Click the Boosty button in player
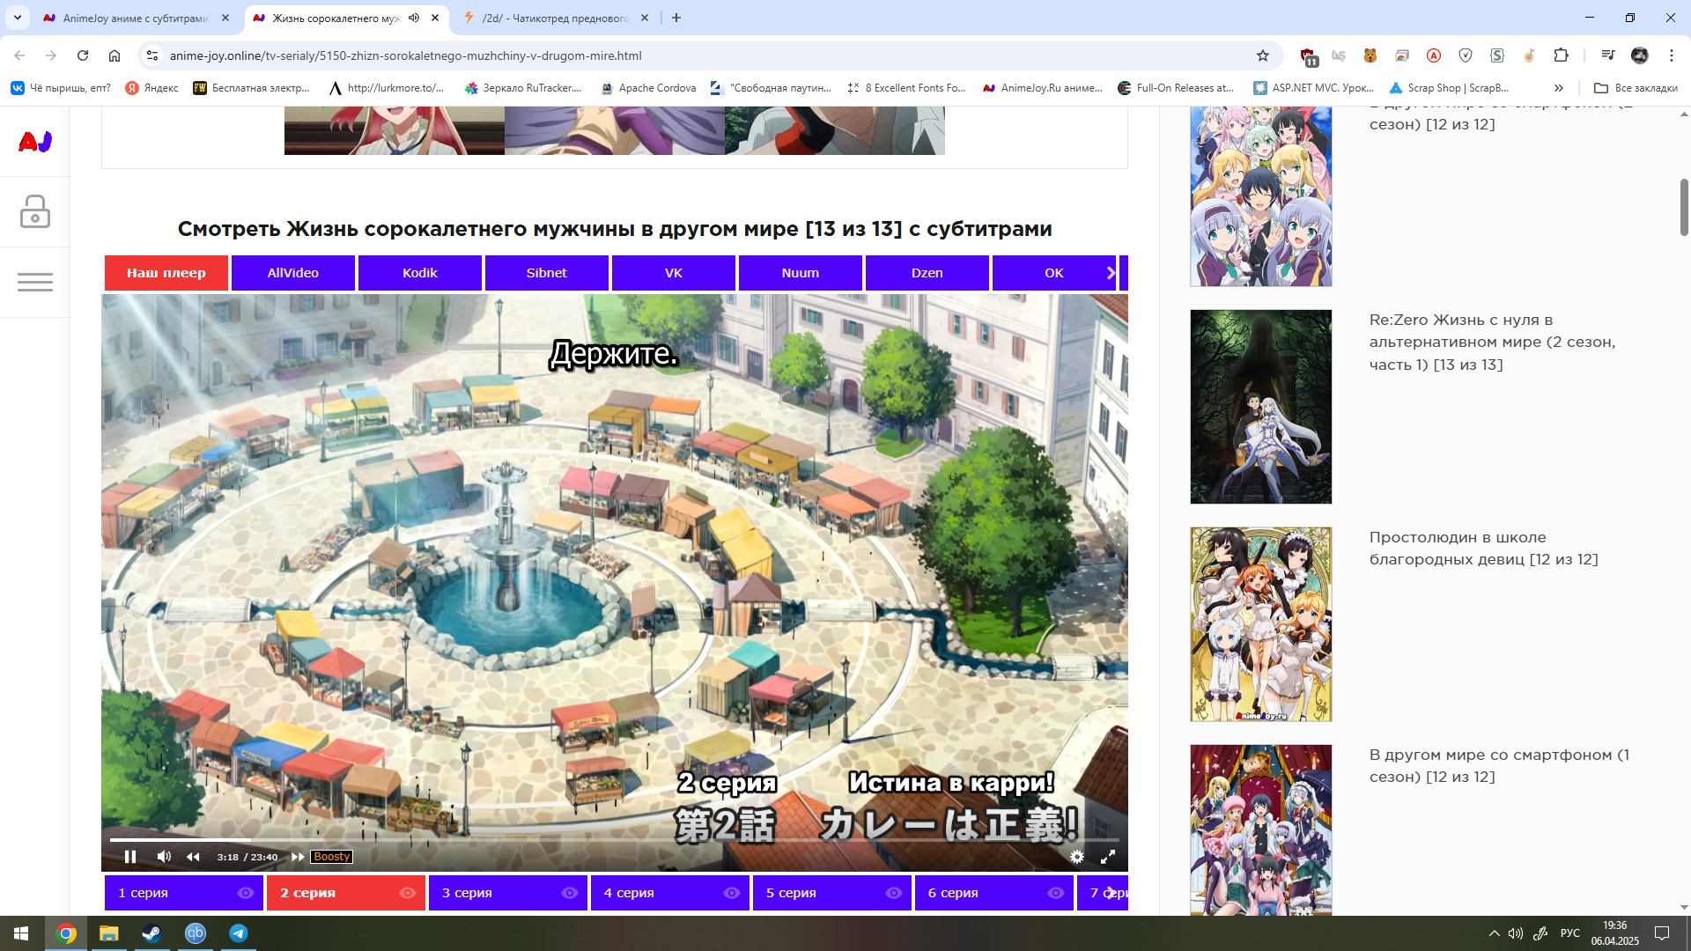 (x=332, y=857)
